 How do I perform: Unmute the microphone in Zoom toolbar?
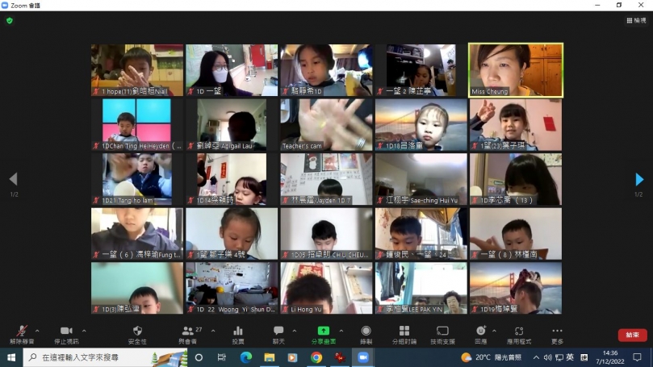click(22, 332)
